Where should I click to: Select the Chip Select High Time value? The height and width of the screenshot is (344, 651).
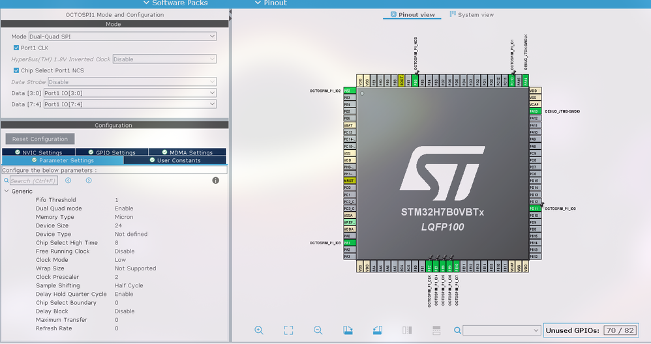coord(117,243)
